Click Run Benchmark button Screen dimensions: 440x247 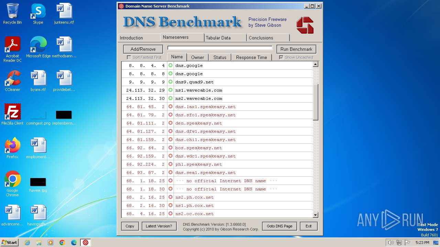[296, 49]
